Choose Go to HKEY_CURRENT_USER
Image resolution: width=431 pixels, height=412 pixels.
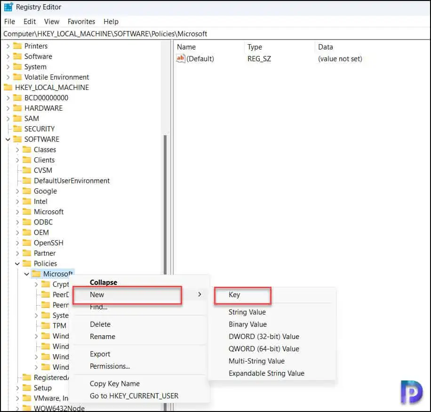coord(134,396)
